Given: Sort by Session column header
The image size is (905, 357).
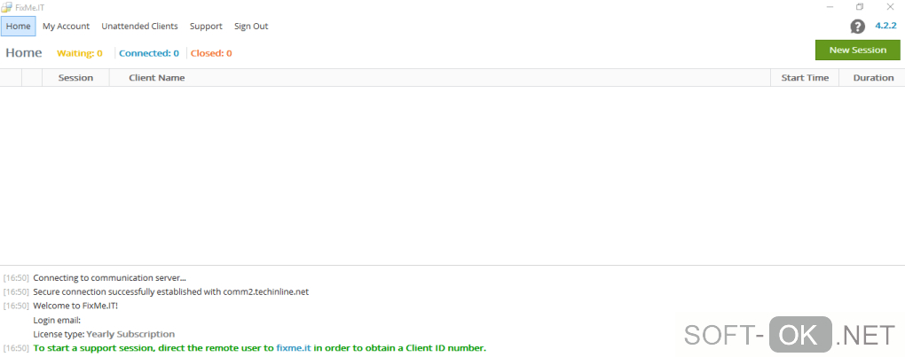Looking at the screenshot, I should pyautogui.click(x=75, y=78).
